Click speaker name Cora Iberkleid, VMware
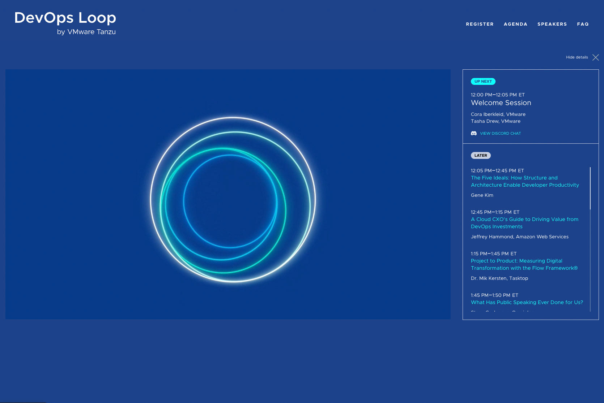The image size is (604, 403). point(498,114)
